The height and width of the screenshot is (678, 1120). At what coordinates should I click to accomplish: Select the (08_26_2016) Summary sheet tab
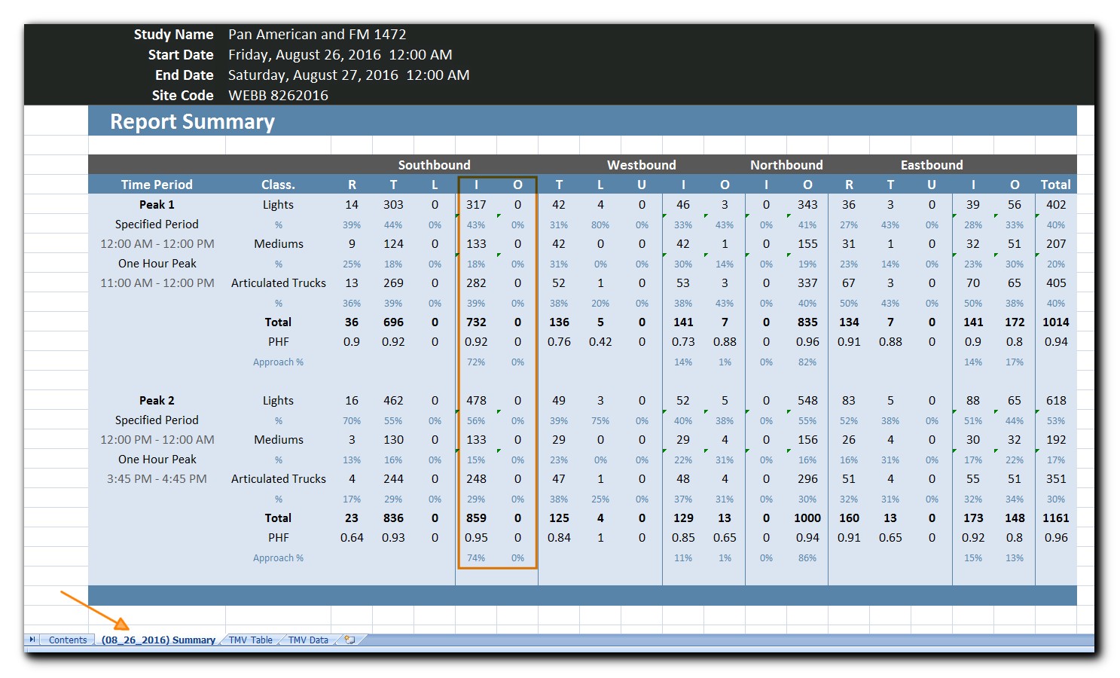[158, 640]
